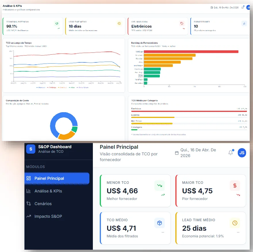Screen dimensions: 253x252
Task: Click the 'TCO ao Longo do Tempo' chart title
Action: point(19,43)
